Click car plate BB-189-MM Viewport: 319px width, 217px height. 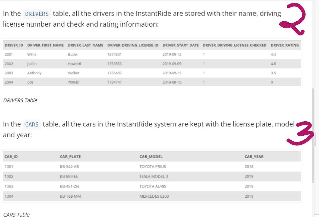point(70,196)
